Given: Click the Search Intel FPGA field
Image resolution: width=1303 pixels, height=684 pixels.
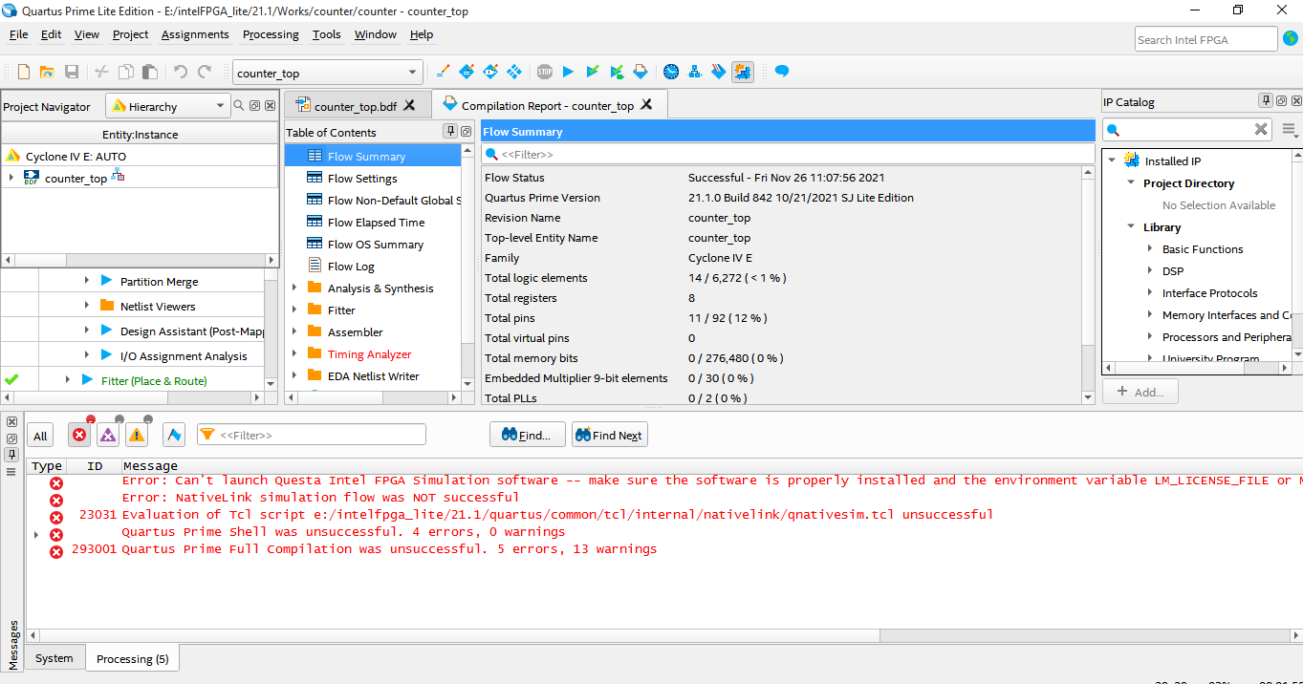Looking at the screenshot, I should click(1205, 39).
